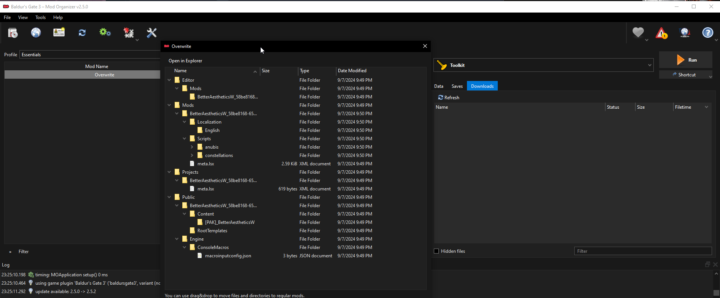This screenshot has width=720, height=298.
Task: Click the Baldur's Gate 3 title bar icon
Action: (x=6, y=6)
